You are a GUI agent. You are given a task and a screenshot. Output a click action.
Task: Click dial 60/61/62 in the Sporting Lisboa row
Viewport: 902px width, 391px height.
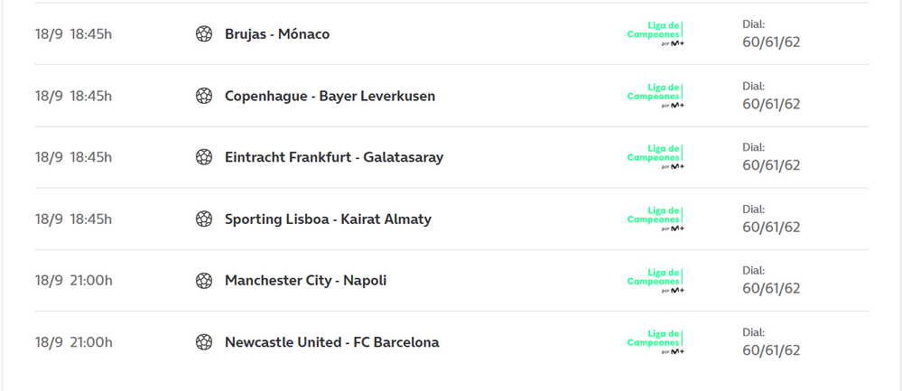pyautogui.click(x=771, y=227)
